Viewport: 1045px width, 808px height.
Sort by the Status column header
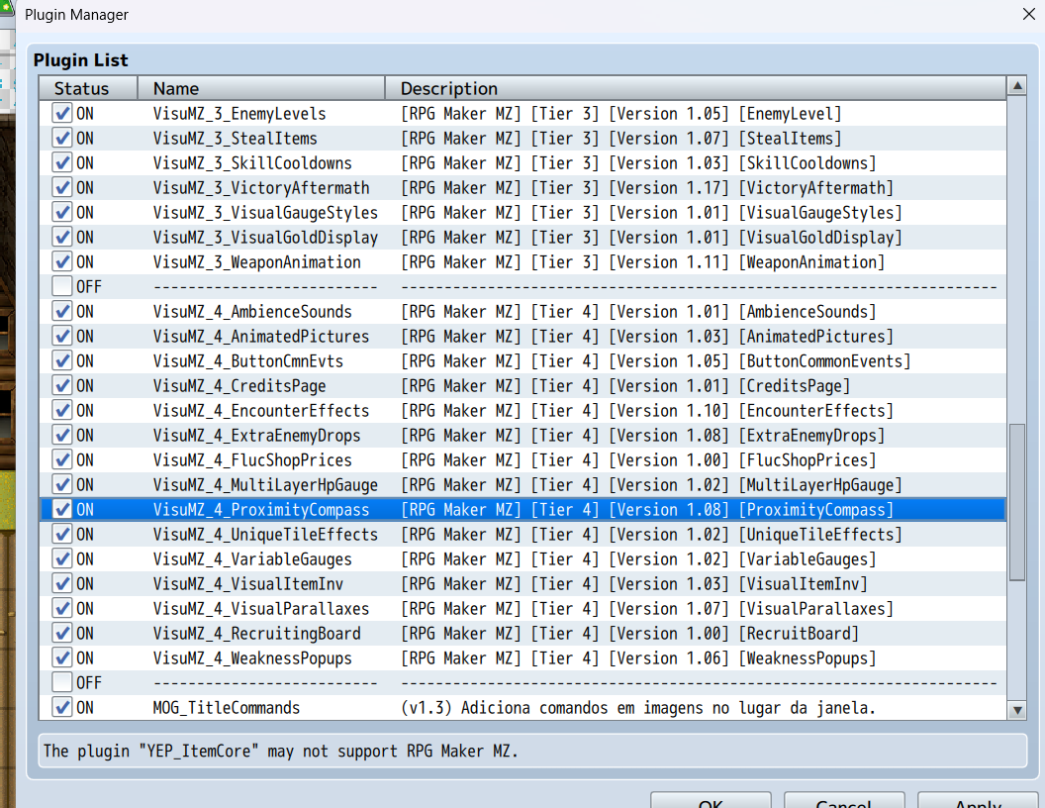(x=88, y=89)
